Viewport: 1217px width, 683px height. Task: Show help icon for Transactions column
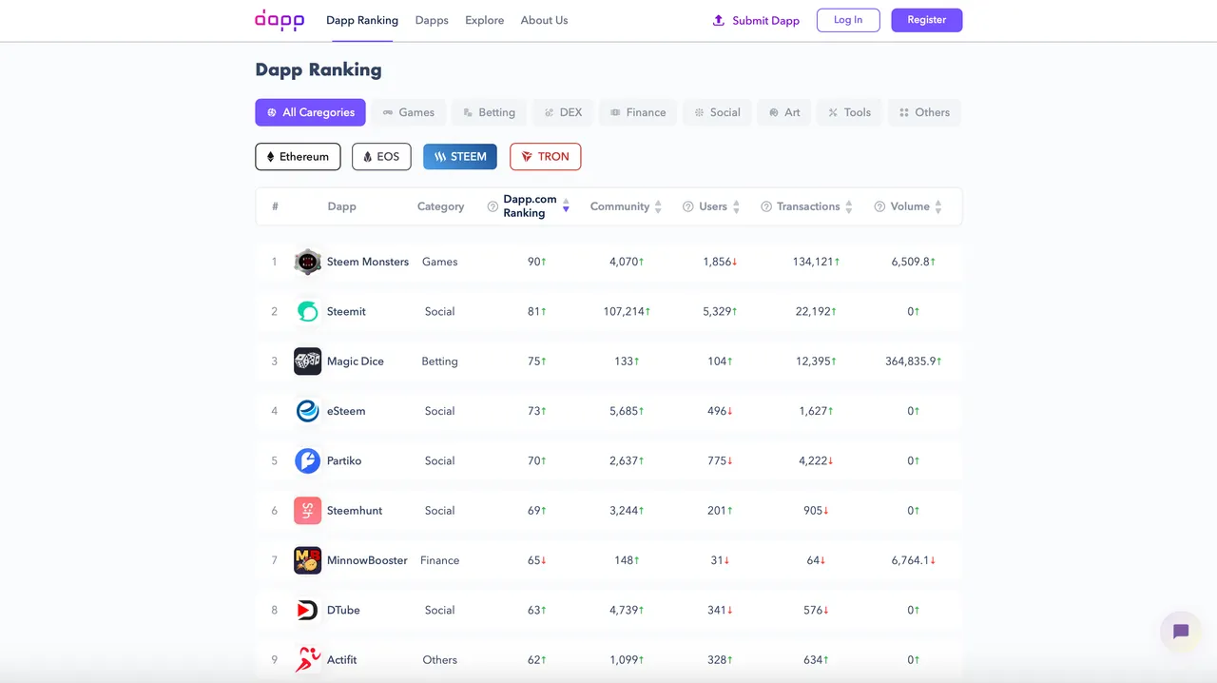coord(766,206)
